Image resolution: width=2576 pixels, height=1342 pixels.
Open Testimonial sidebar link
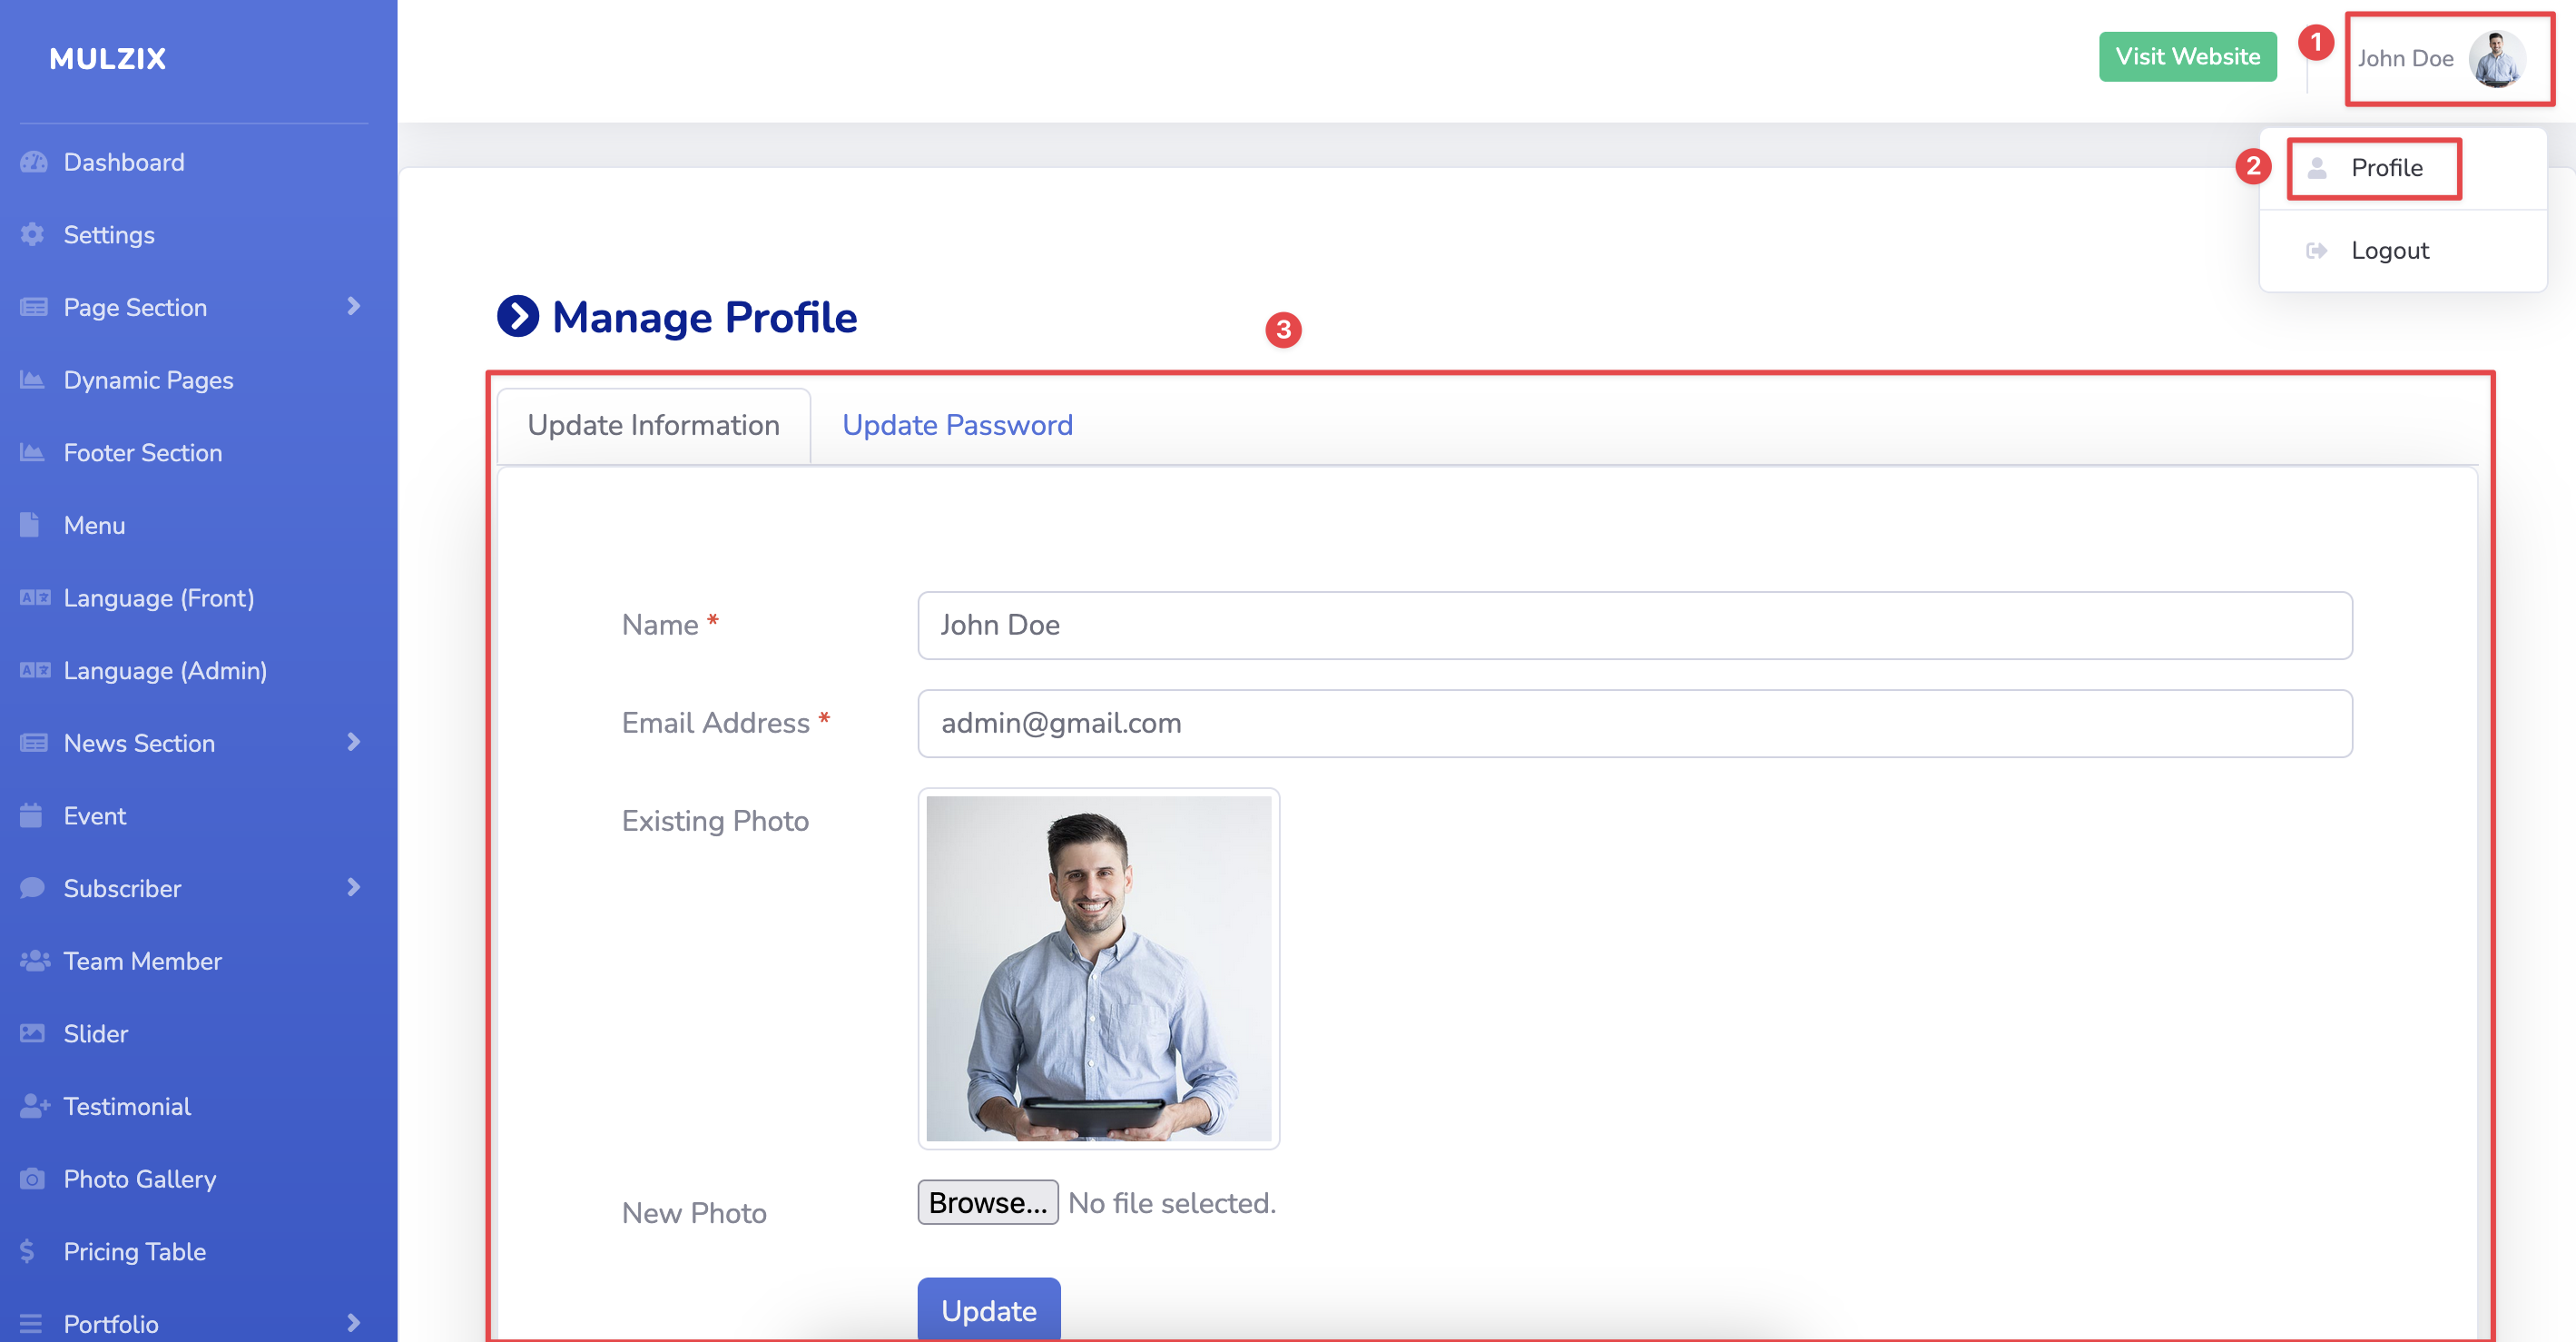pos(126,1105)
